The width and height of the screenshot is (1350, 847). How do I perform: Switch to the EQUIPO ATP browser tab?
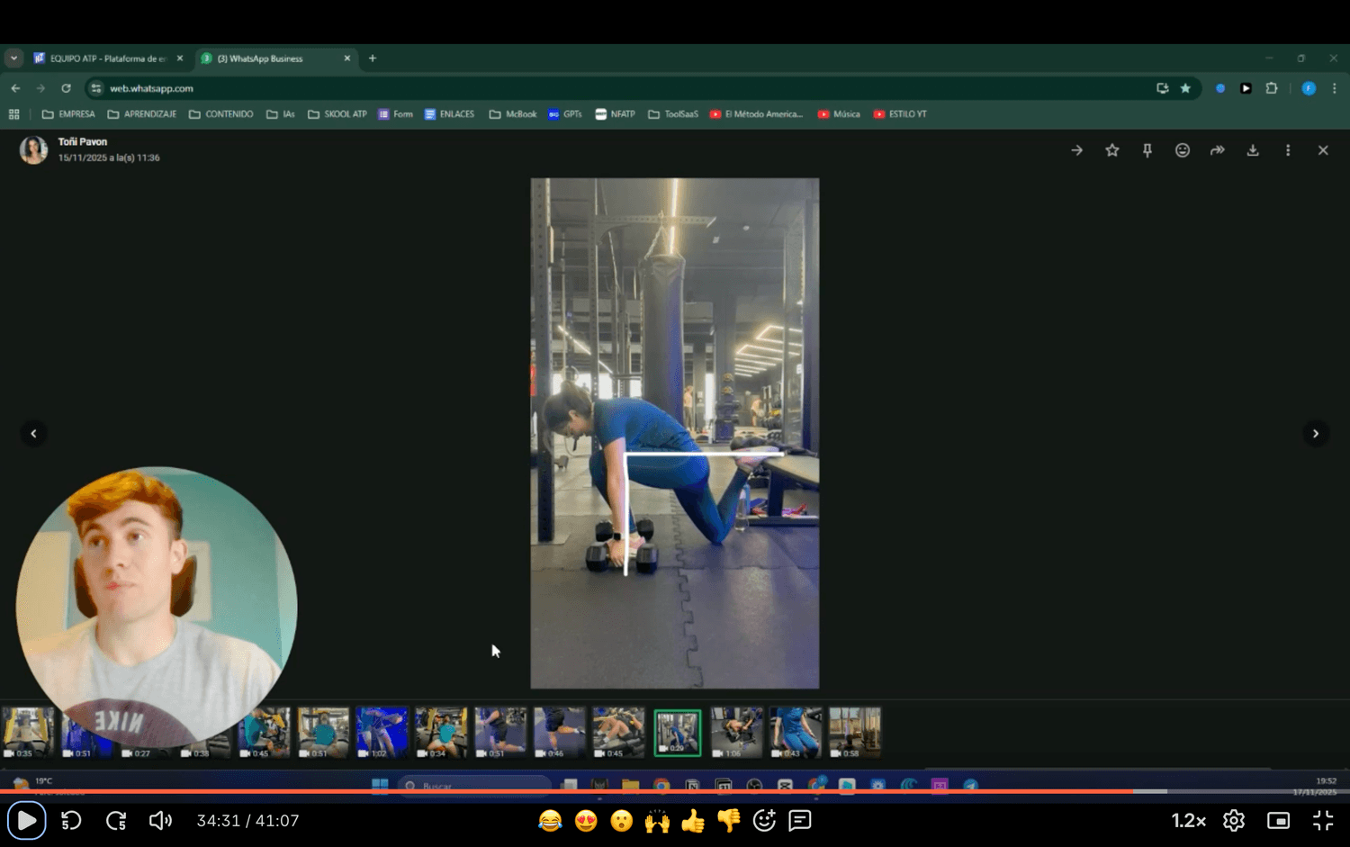(107, 59)
